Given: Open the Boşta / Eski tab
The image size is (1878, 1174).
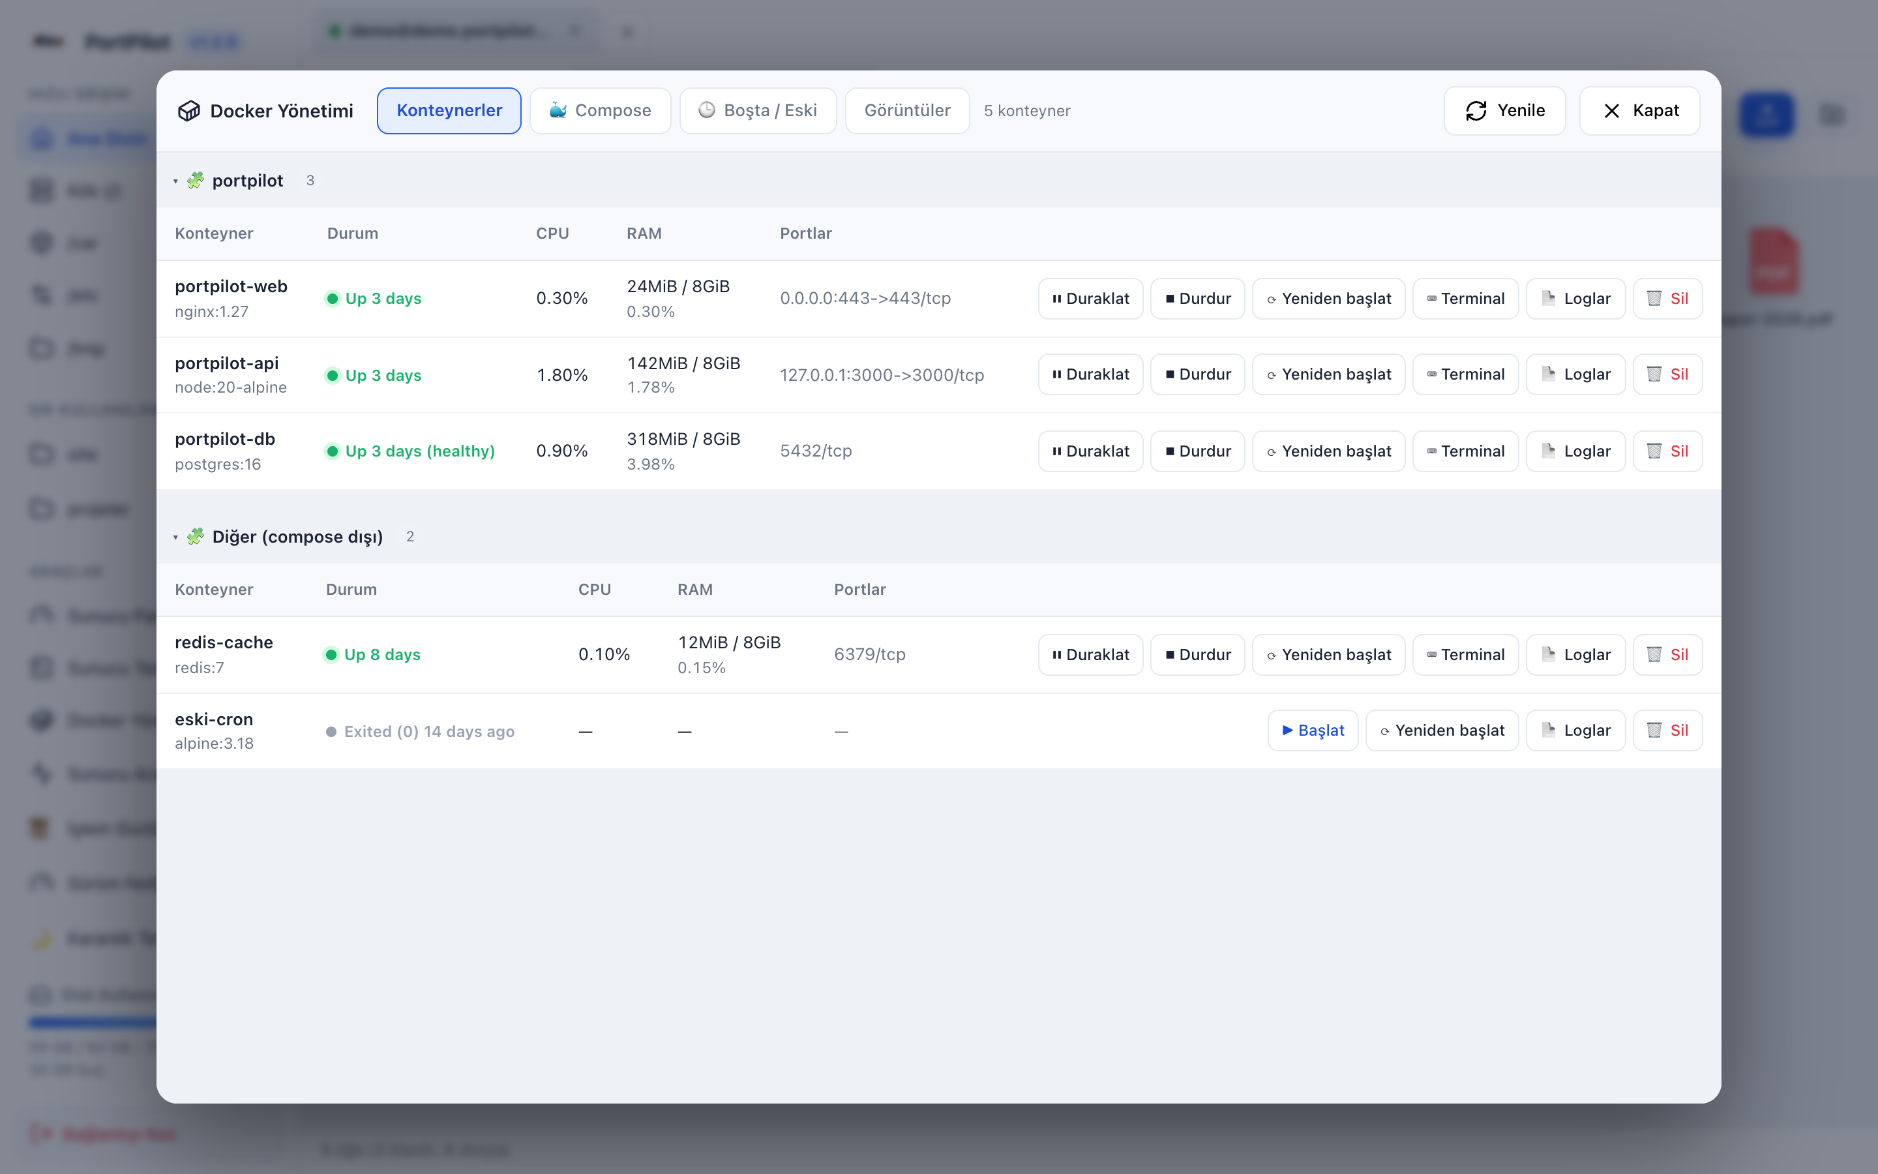Looking at the screenshot, I should point(758,110).
